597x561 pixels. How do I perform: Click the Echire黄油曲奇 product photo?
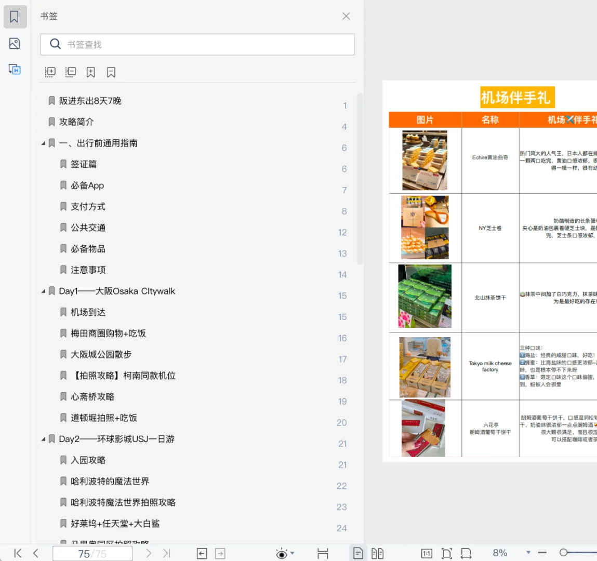coord(424,160)
